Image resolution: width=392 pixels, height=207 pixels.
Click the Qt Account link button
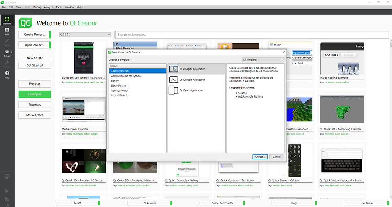tap(150, 203)
